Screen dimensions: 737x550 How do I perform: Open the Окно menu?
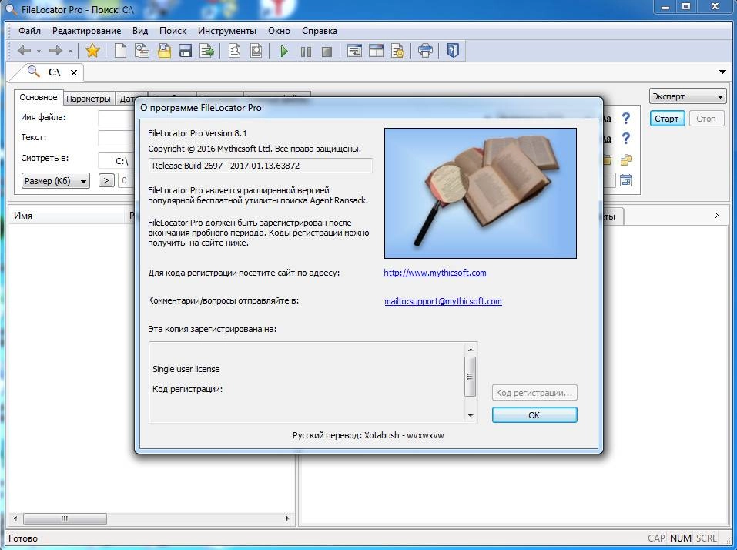[280, 31]
